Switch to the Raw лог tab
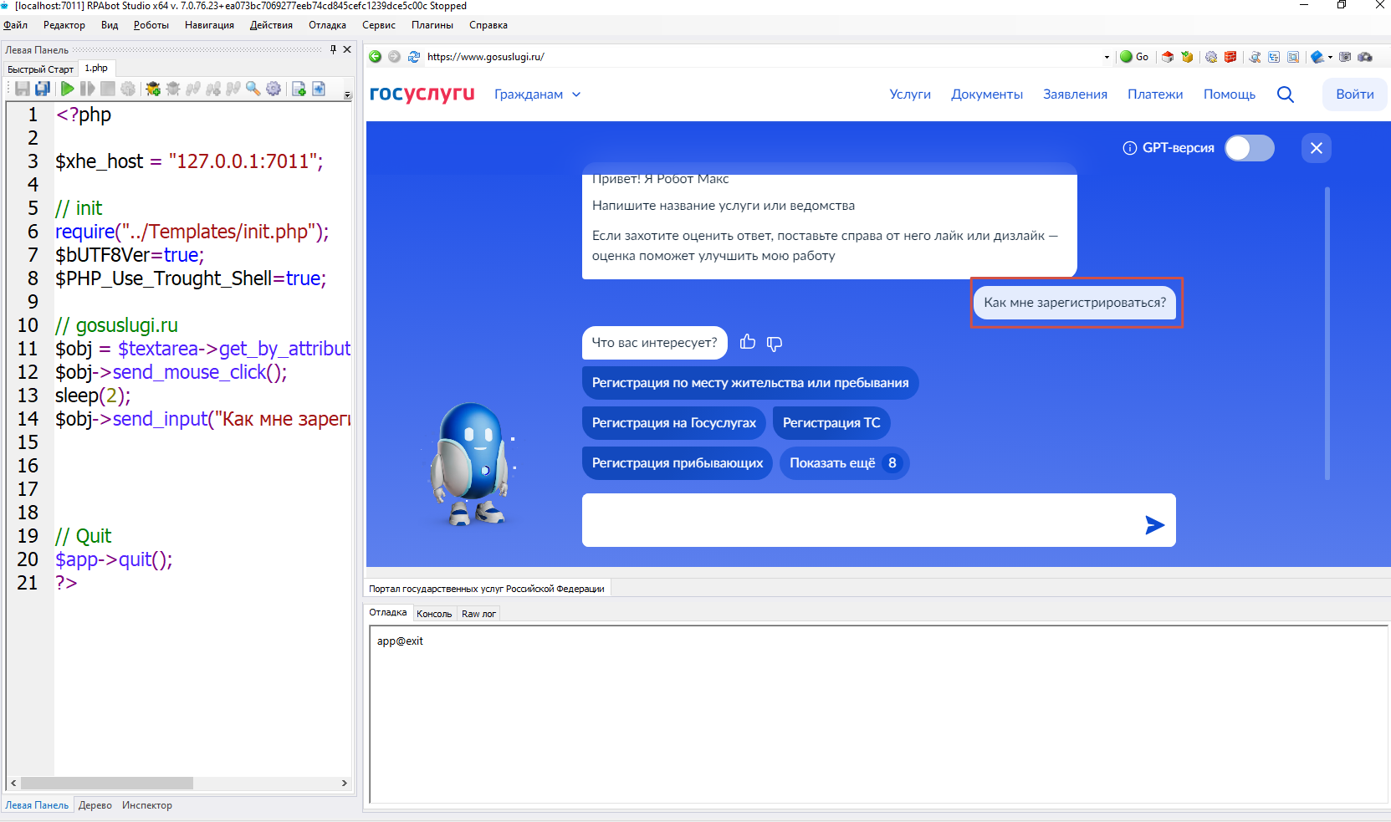1391x822 pixels. [478, 614]
